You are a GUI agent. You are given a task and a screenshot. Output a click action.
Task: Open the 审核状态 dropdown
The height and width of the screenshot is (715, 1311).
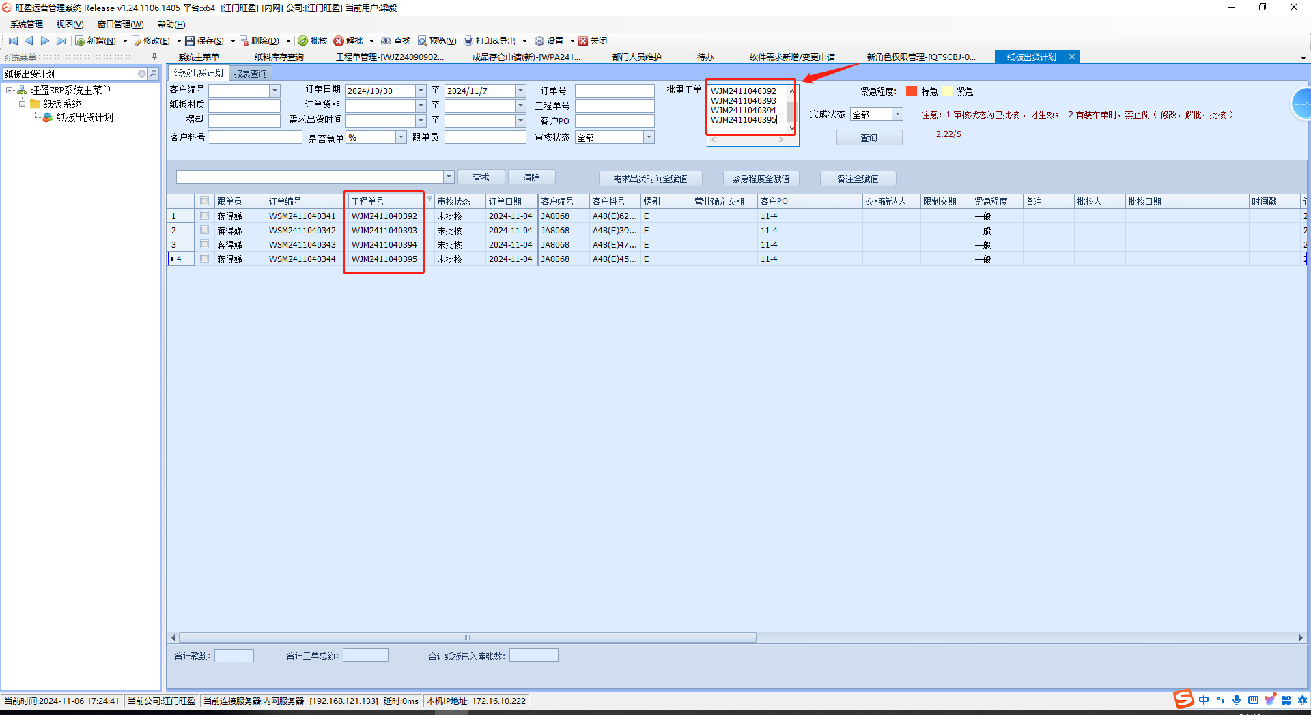(649, 137)
